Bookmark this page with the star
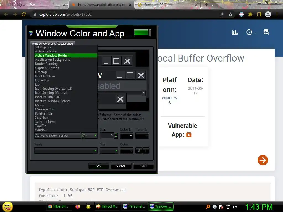 pos(230,14)
